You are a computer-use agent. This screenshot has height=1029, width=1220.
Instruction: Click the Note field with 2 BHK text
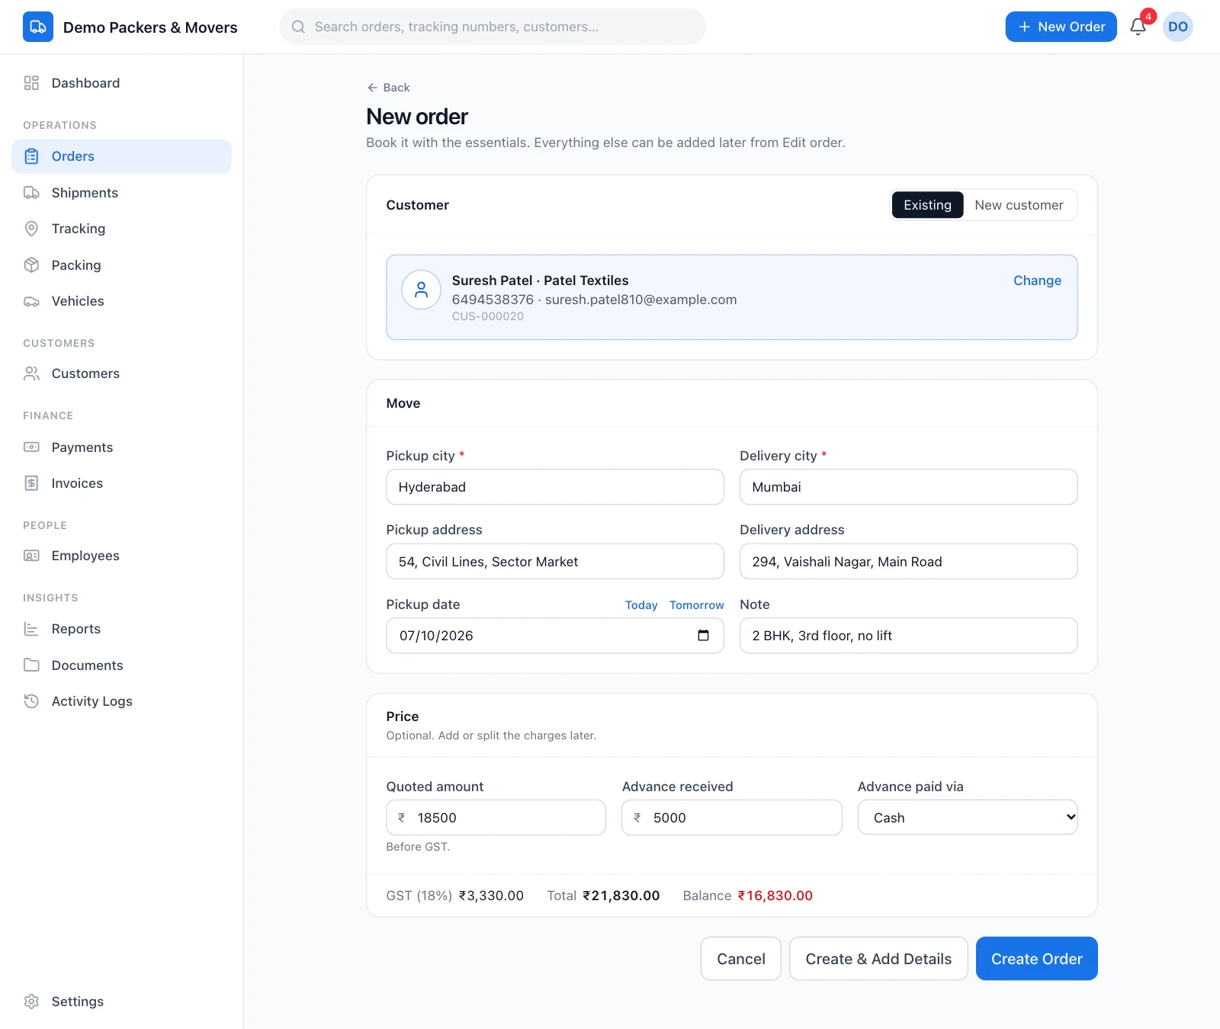click(908, 636)
